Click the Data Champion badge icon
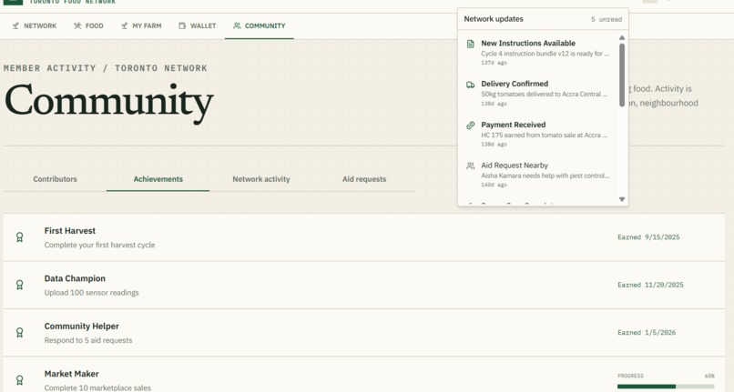 pyautogui.click(x=20, y=285)
